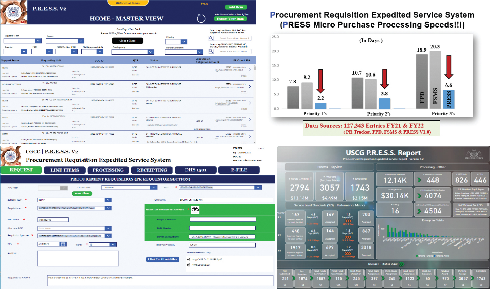Expand the Fuel filter dropdown
Image resolution: width=490 pixels, height=289 pixels.
pos(49,51)
